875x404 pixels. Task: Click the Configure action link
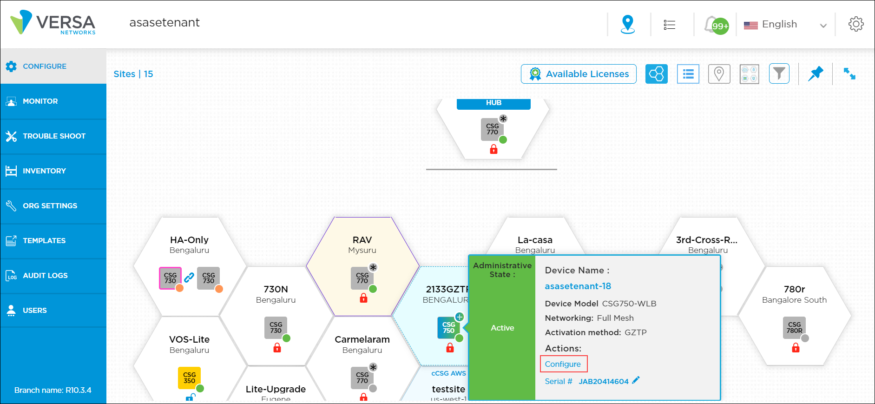click(563, 364)
